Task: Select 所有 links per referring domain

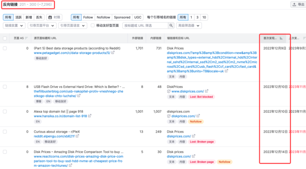Action: tap(183, 17)
